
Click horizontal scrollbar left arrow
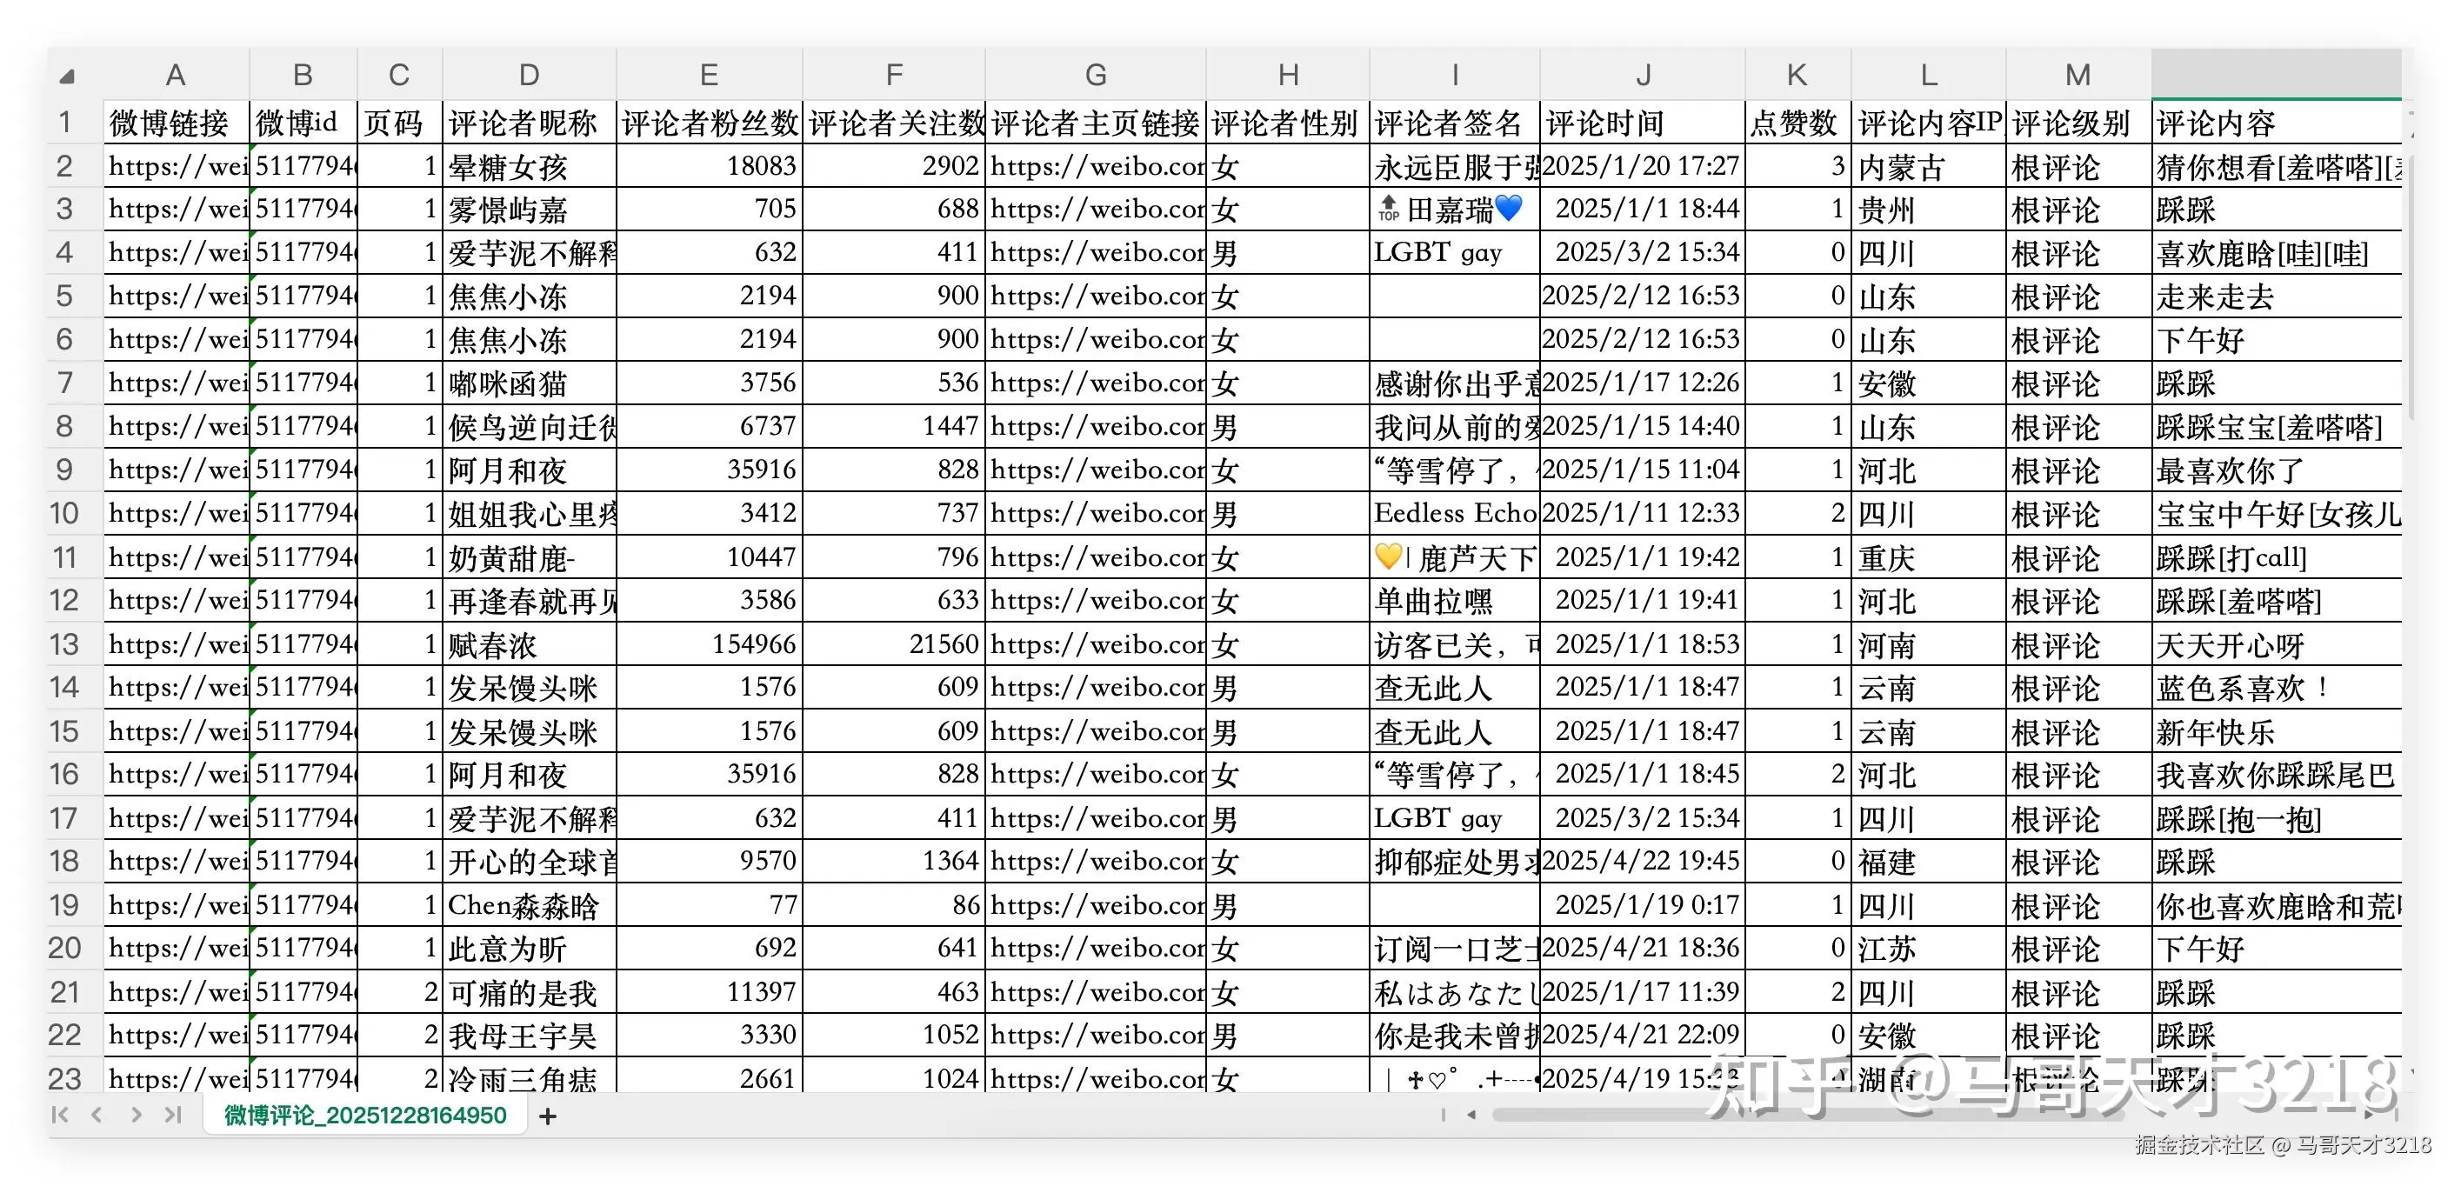(1472, 1115)
